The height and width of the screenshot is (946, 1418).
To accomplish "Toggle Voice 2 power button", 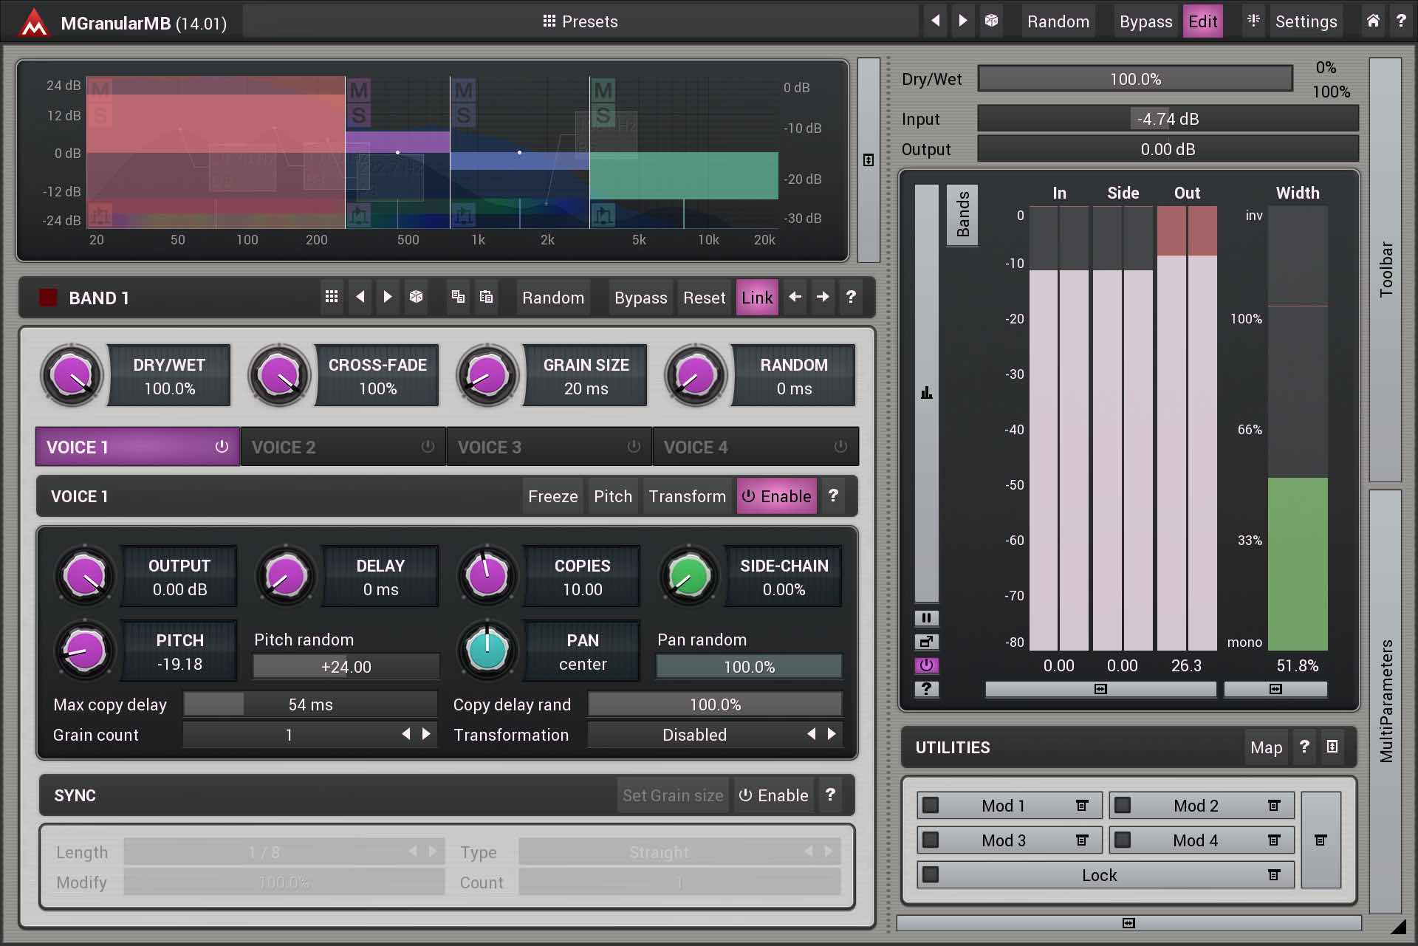I will coord(428,447).
